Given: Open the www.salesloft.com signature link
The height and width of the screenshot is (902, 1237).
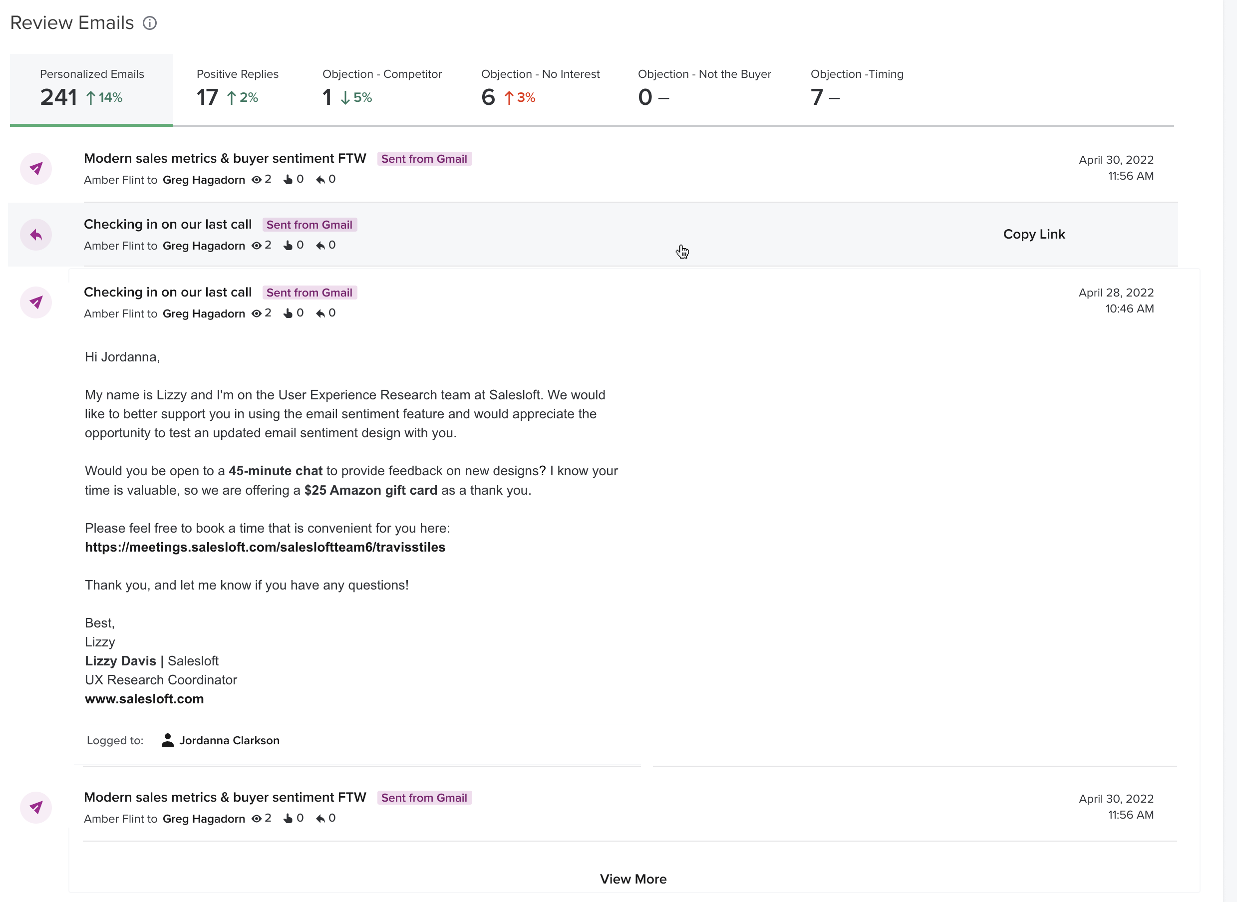Looking at the screenshot, I should tap(144, 699).
